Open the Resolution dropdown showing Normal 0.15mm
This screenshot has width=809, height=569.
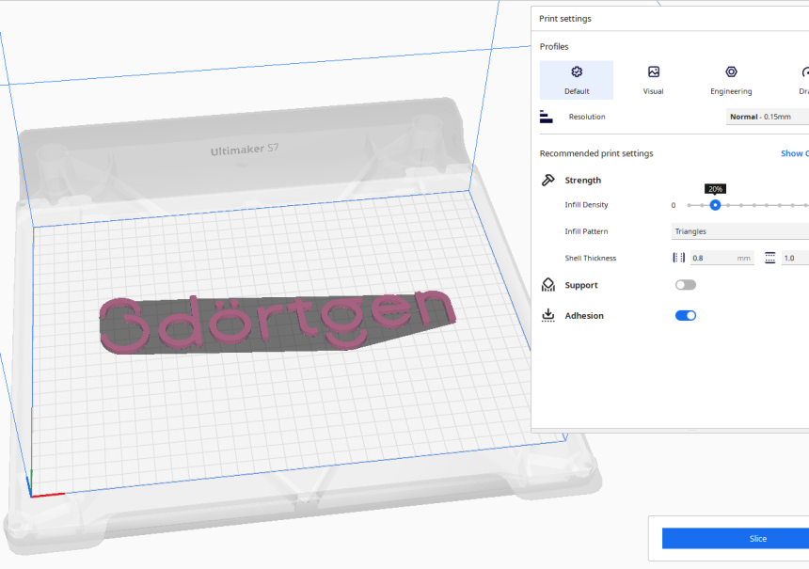(767, 117)
